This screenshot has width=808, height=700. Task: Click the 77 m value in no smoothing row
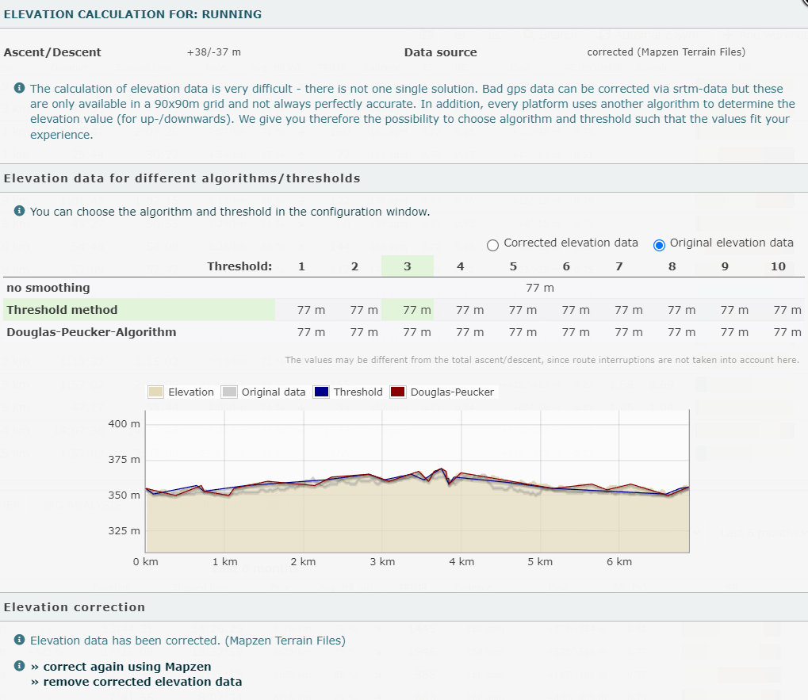pos(540,288)
